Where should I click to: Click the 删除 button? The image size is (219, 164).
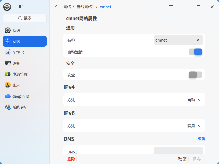[x=71, y=159]
